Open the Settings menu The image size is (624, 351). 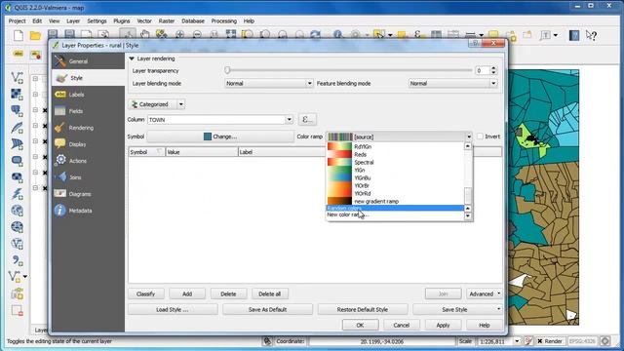pos(97,21)
